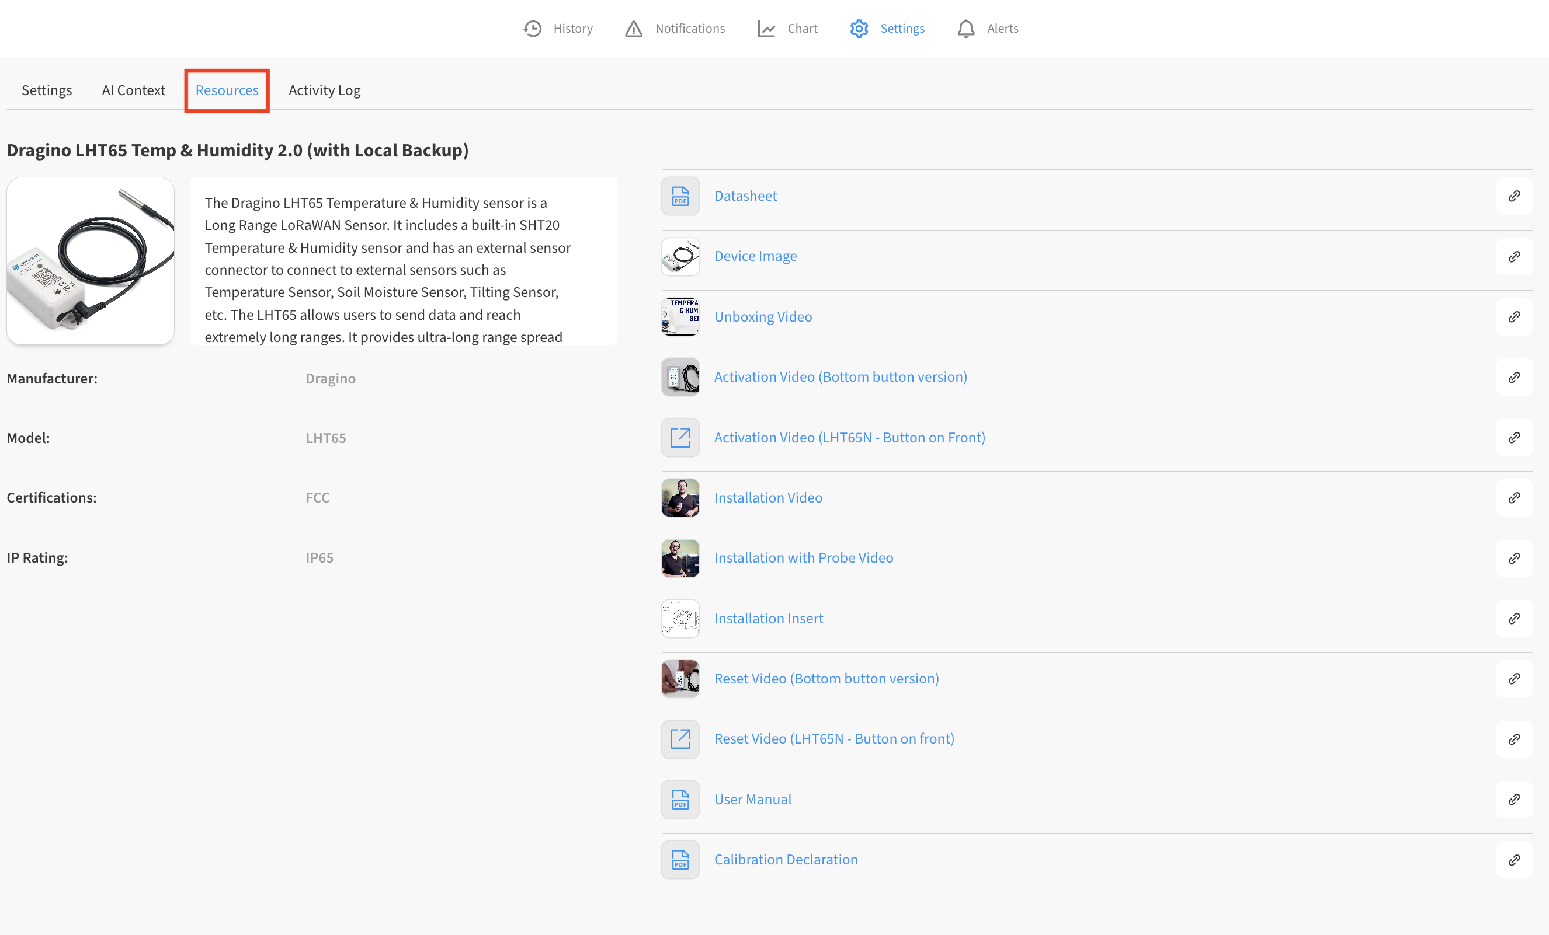Screen dimensions: 1549x935
Task: Click User Manual PDF icon
Action: [680, 799]
